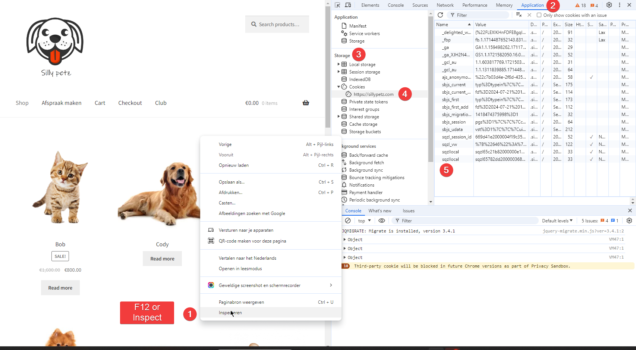Delete selected cookie X icon
The image size is (636, 350).
(x=529, y=15)
